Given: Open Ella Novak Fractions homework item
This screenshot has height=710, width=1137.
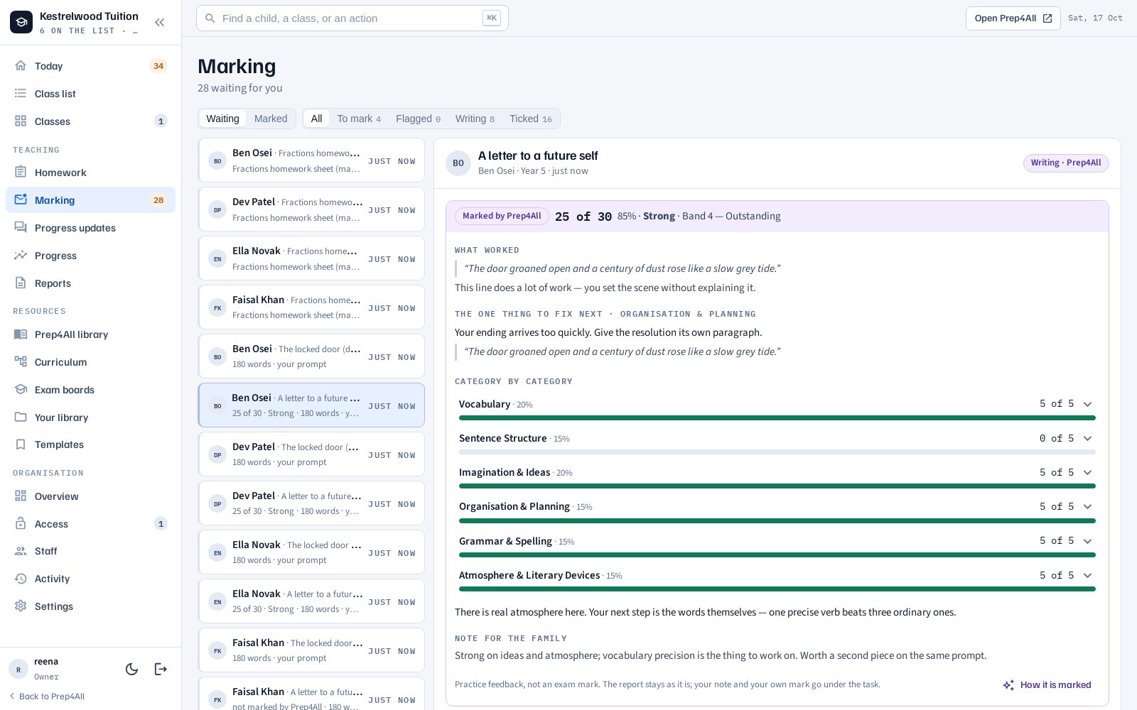Looking at the screenshot, I should [311, 258].
